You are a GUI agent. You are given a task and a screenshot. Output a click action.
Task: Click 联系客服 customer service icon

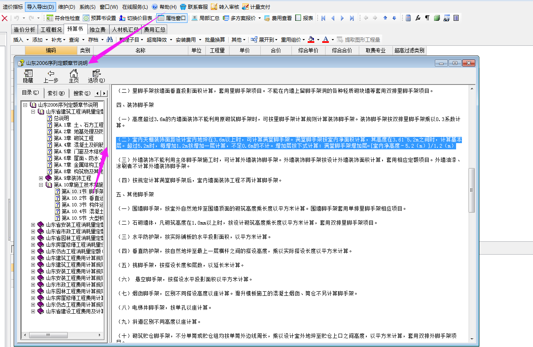click(x=193, y=7)
